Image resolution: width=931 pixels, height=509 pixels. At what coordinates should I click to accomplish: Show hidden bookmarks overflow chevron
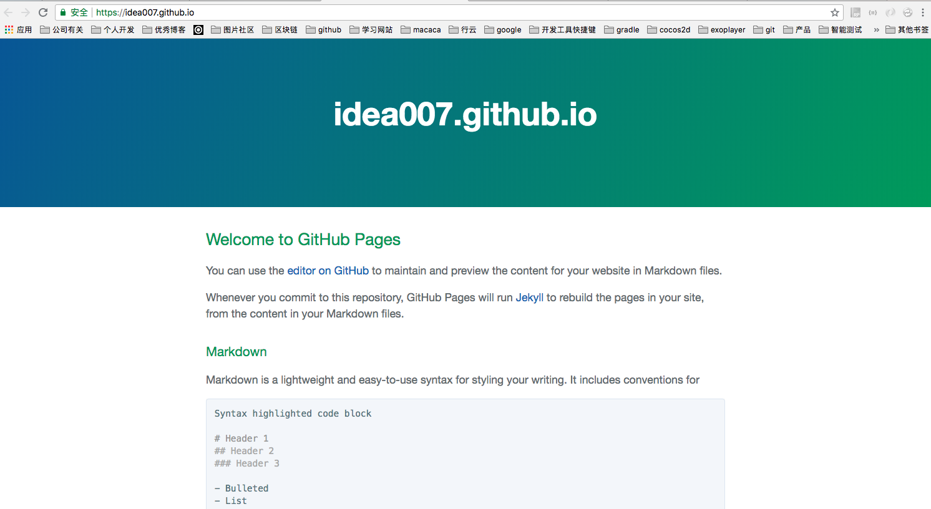pyautogui.click(x=876, y=29)
